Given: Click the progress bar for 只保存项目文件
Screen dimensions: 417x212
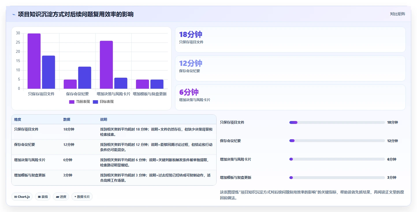Looking at the screenshot, I should pyautogui.click(x=337, y=122).
